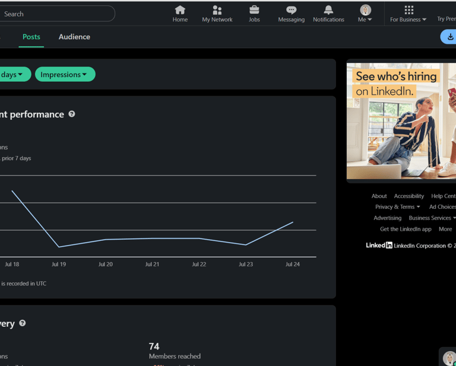This screenshot has height=366, width=456.
Task: Click the Jul 24 axis label
Action: (x=293, y=265)
